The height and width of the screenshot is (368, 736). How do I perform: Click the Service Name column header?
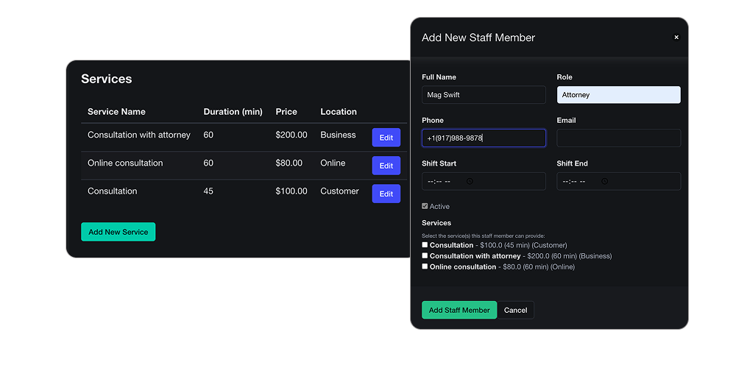click(x=116, y=112)
